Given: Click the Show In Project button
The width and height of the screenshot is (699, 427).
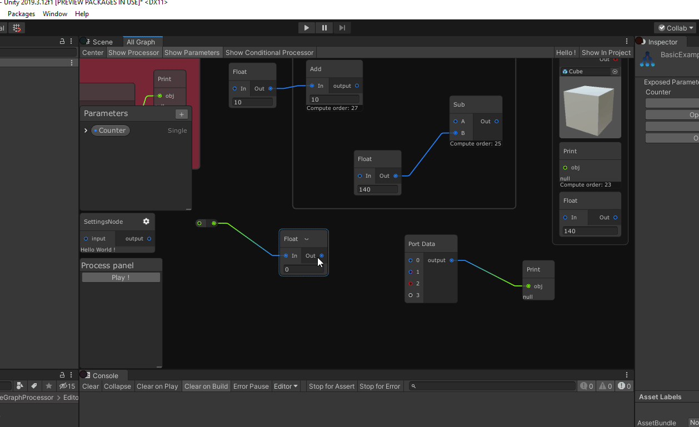Looking at the screenshot, I should (x=606, y=52).
